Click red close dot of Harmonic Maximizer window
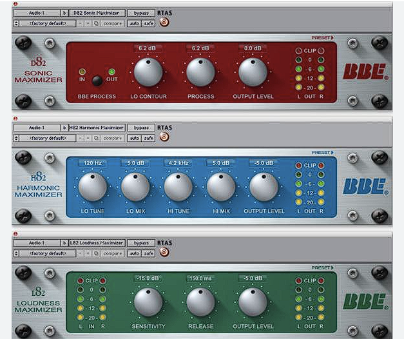This screenshot has height=339, width=404. (15, 119)
